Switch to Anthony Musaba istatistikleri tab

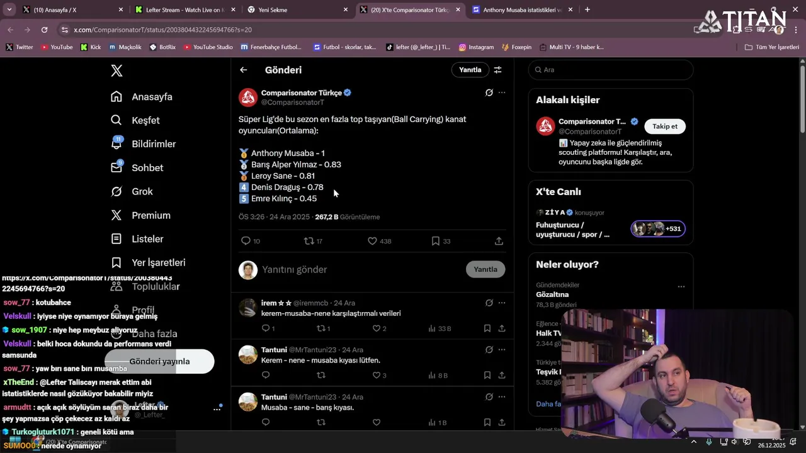pyautogui.click(x=522, y=9)
